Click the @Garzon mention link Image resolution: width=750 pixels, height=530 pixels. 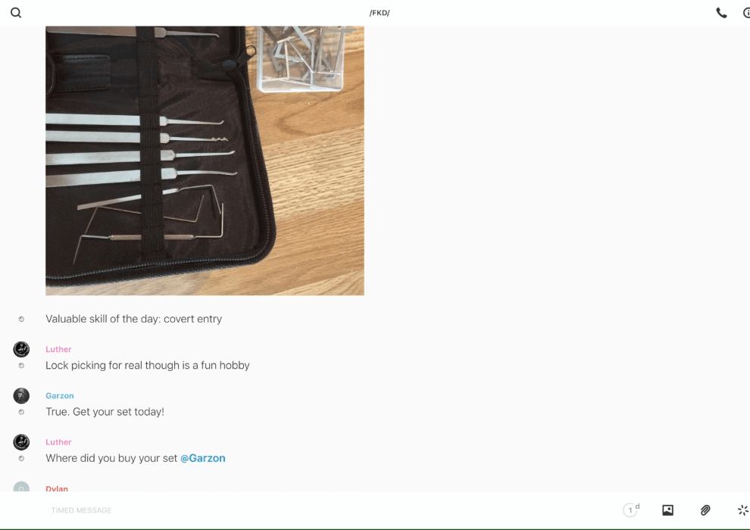202,458
